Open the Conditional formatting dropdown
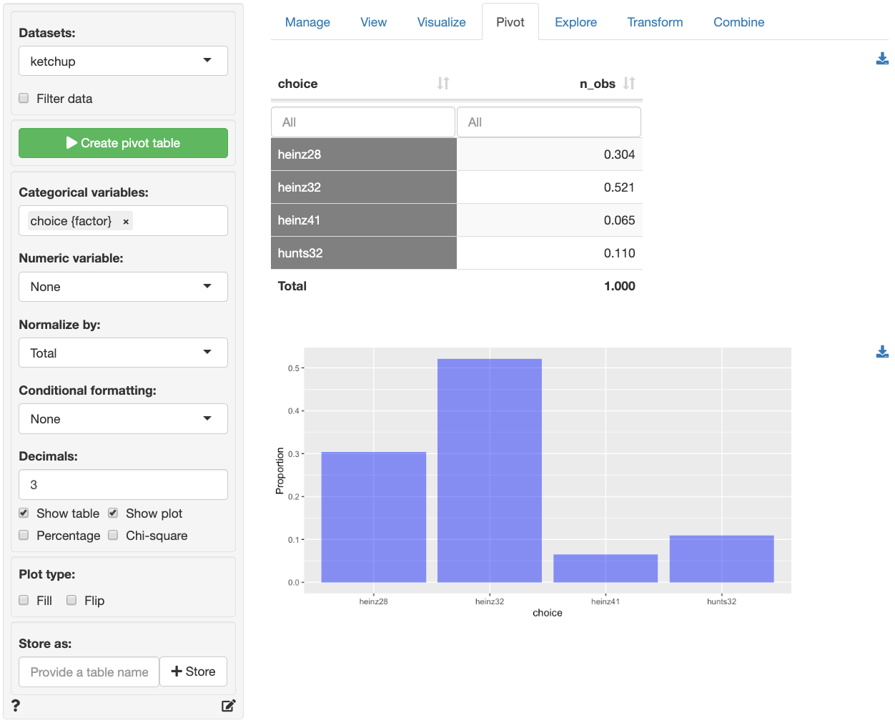This screenshot has width=895, height=723. tap(123, 419)
